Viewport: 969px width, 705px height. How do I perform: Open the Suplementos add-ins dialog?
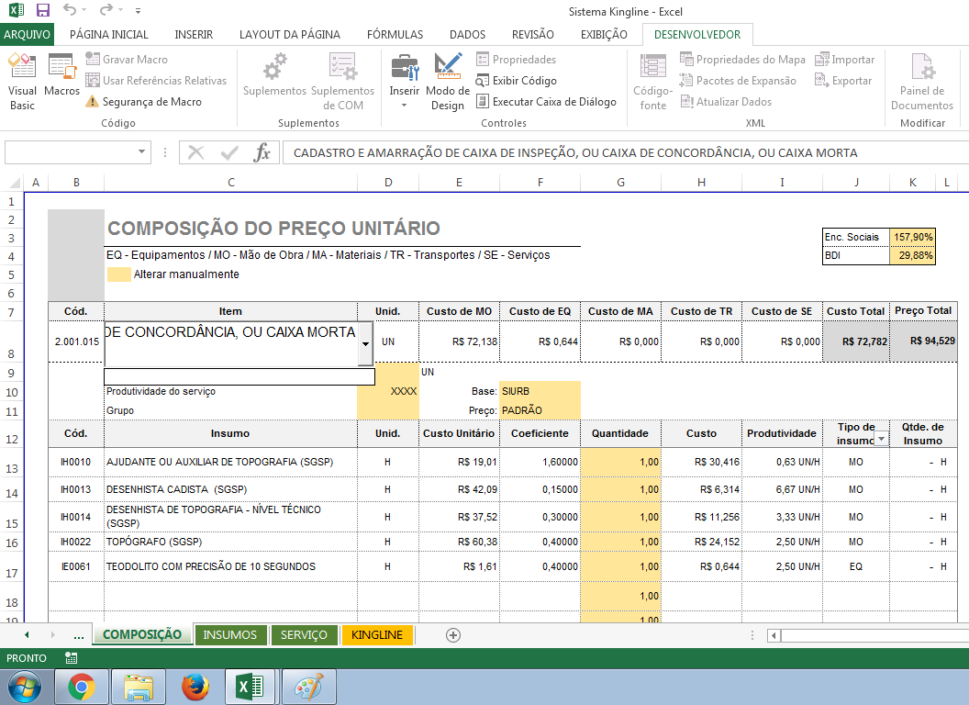click(x=274, y=75)
